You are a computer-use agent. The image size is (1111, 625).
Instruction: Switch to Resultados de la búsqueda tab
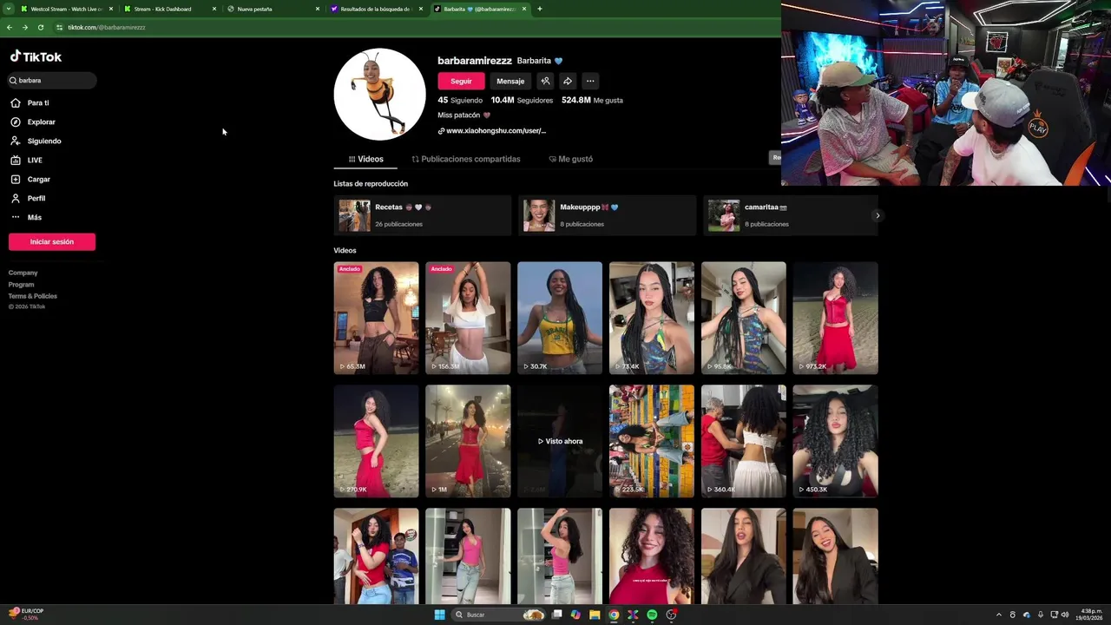pos(376,9)
